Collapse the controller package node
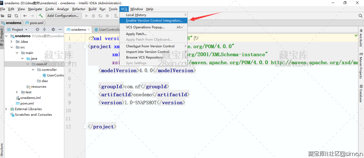The width and height of the screenshot is (364, 158). pyautogui.click(x=33, y=70)
